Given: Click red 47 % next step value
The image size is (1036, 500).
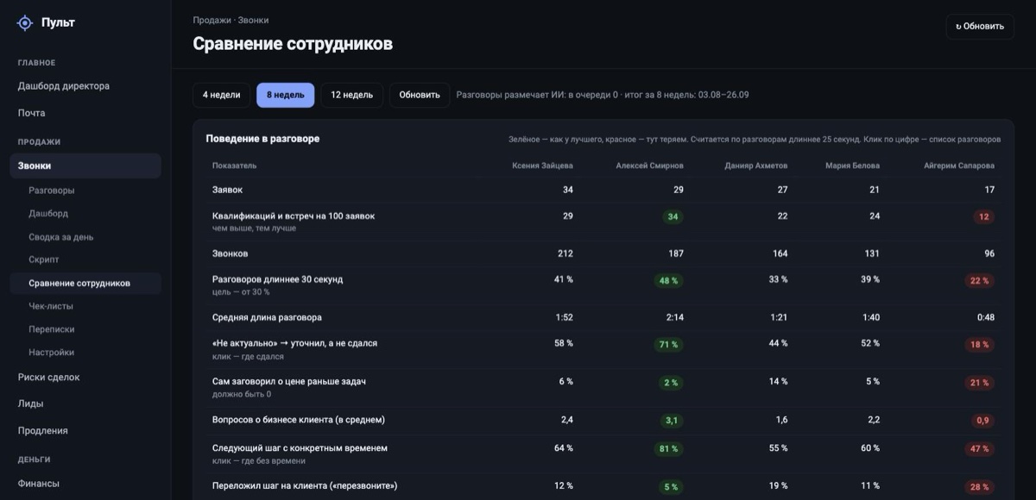Looking at the screenshot, I should [980, 448].
